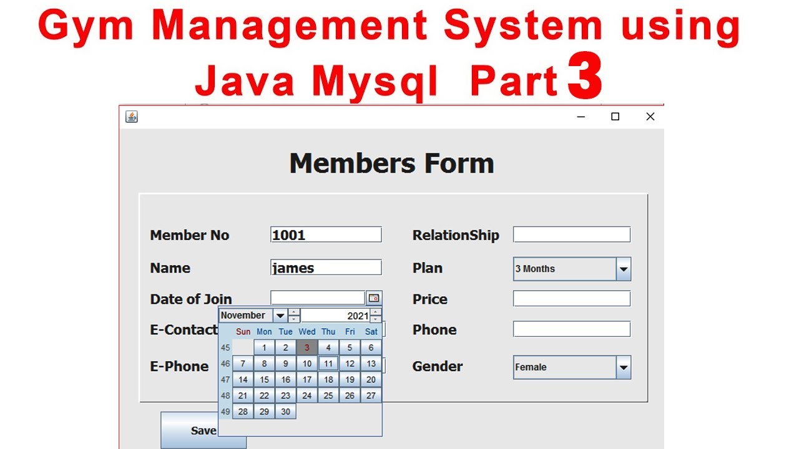The height and width of the screenshot is (449, 799).
Task: Select November 29 in the calendar
Action: 265,412
